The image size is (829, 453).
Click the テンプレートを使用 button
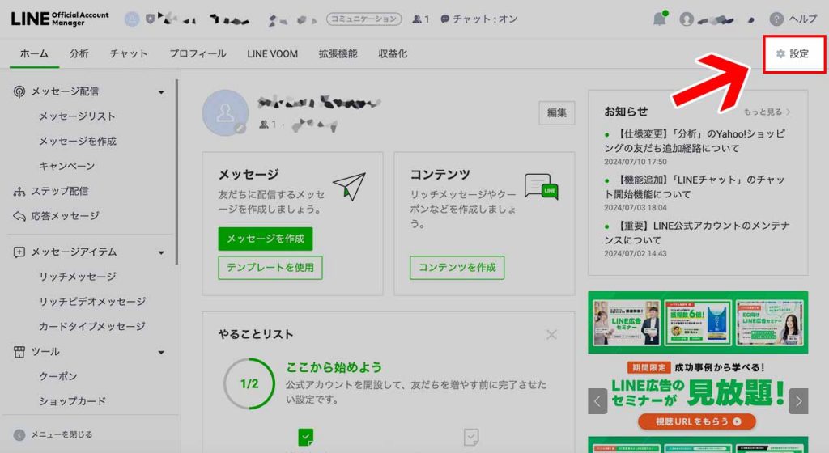click(x=270, y=268)
